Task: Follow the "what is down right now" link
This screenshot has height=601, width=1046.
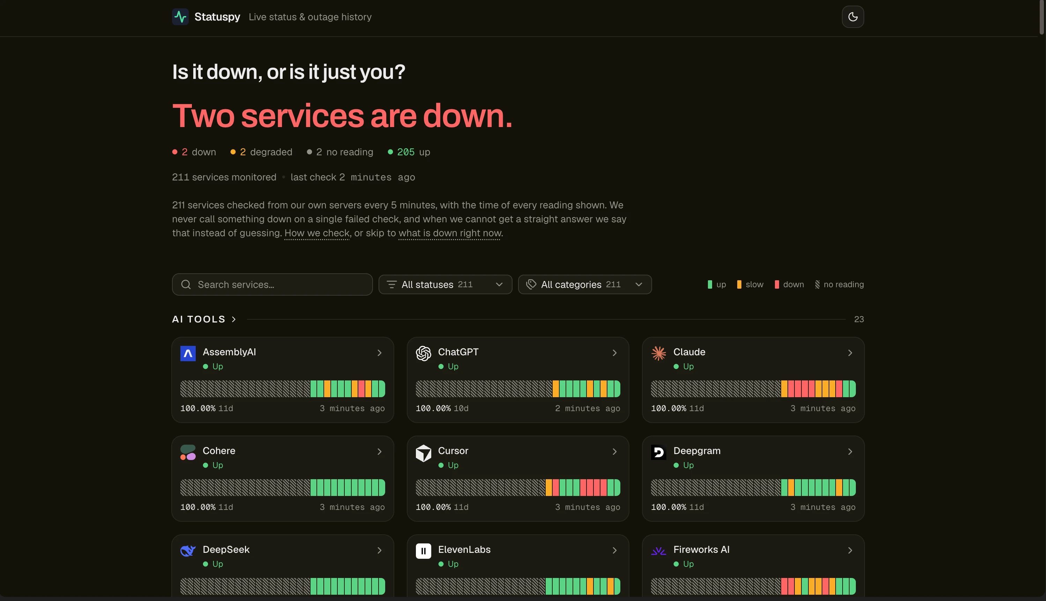Action: coord(450,233)
